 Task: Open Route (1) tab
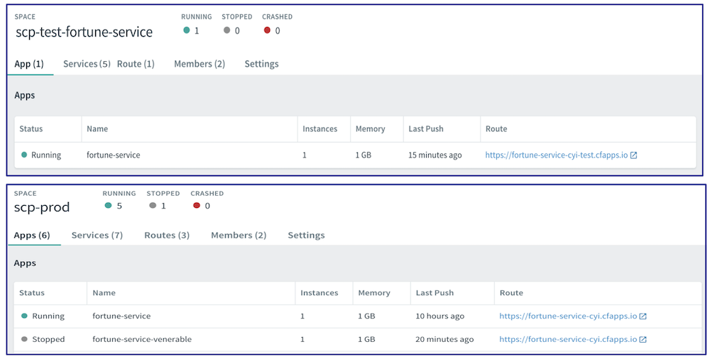coord(136,64)
